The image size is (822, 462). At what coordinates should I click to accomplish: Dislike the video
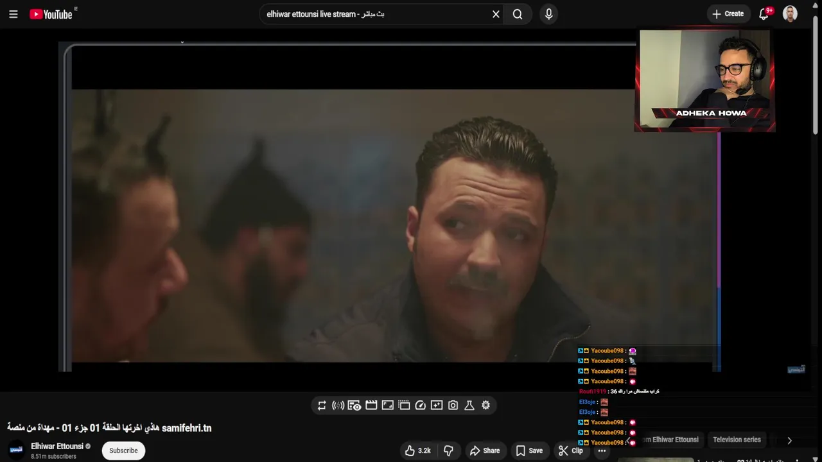[x=449, y=451]
